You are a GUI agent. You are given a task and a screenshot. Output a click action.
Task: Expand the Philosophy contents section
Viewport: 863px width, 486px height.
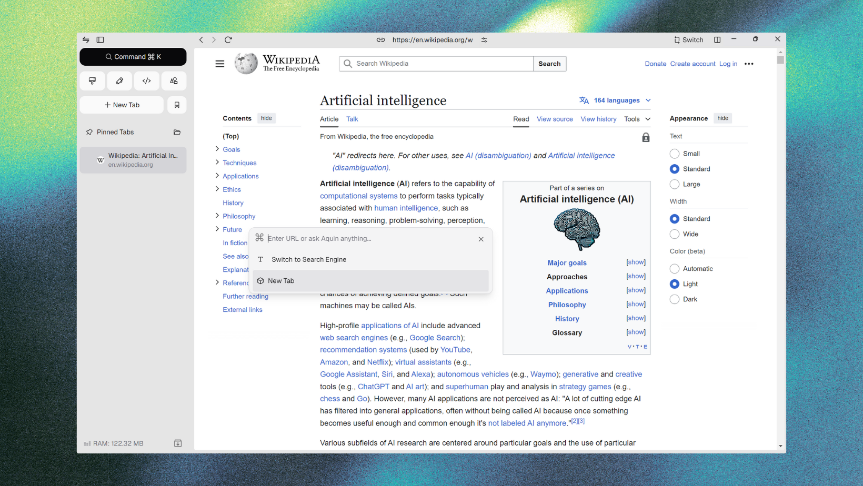(x=217, y=216)
